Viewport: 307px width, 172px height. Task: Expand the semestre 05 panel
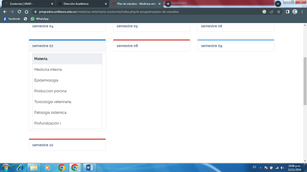click(127, 26)
